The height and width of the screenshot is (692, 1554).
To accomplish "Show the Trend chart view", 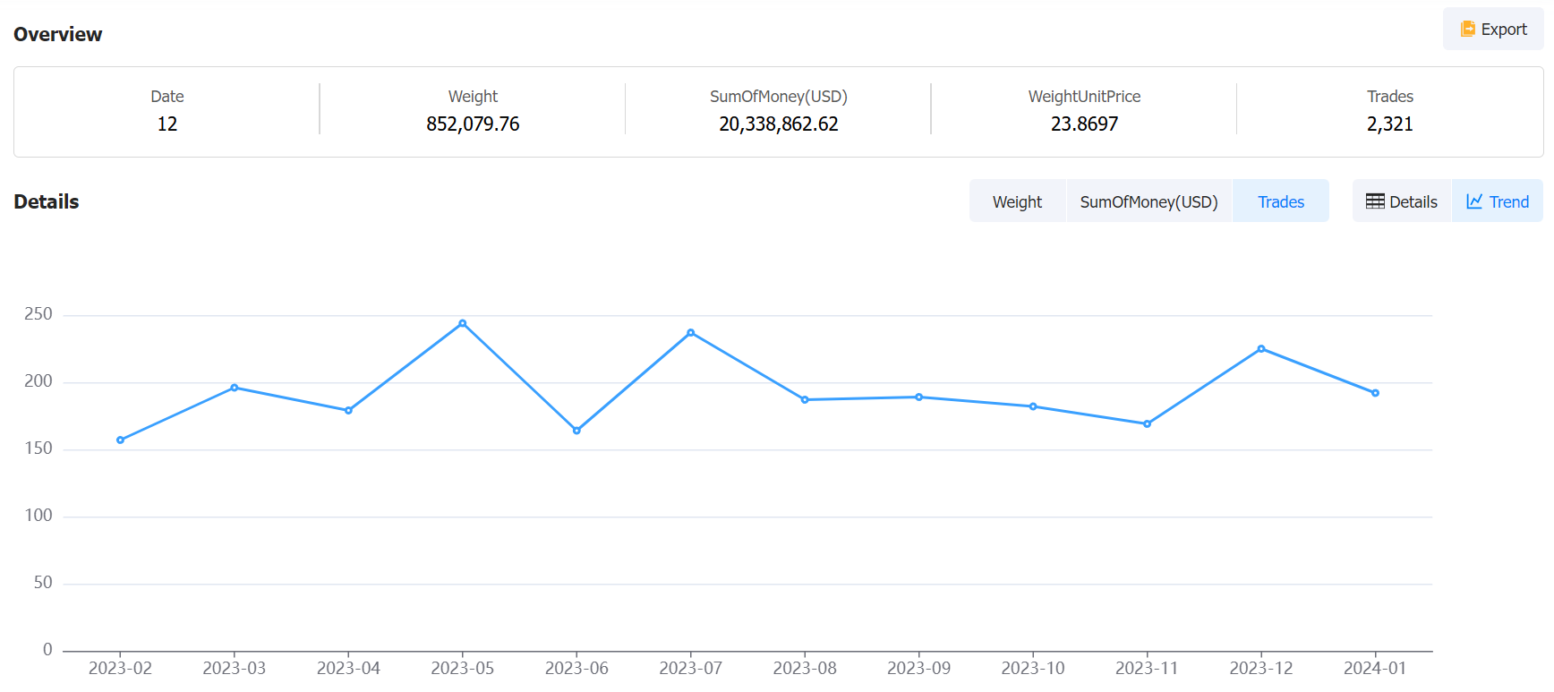I will (1498, 201).
